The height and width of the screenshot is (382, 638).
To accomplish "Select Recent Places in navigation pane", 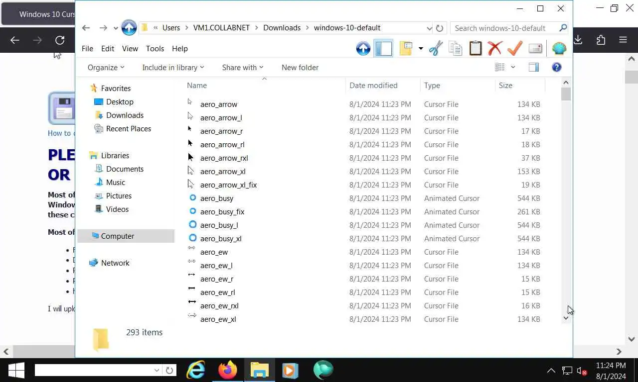I will tap(128, 128).
